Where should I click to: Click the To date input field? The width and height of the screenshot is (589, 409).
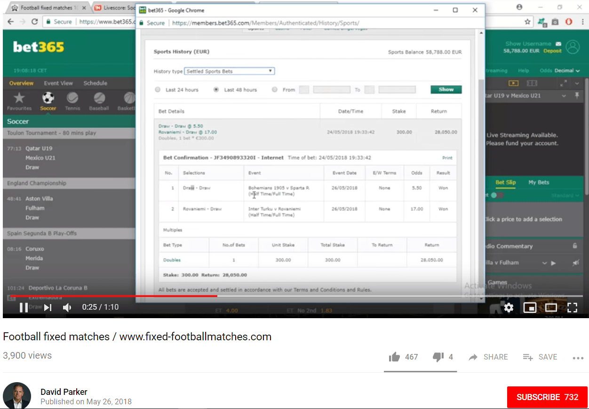tap(397, 89)
